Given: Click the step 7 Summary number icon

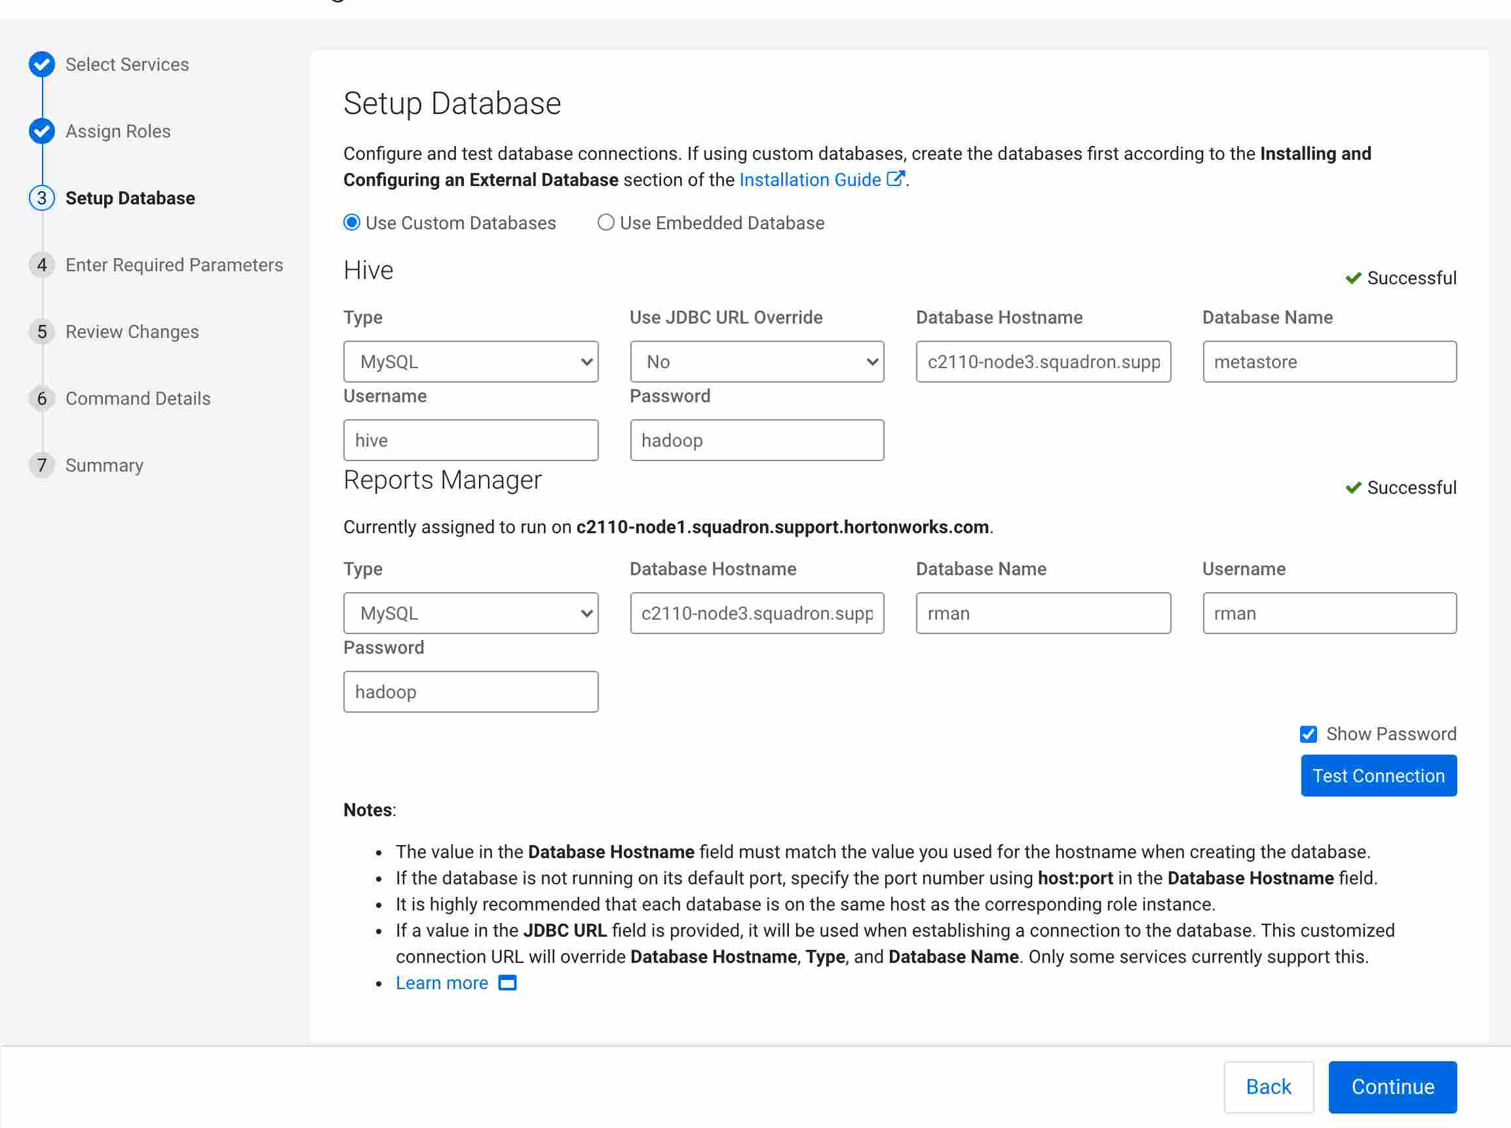Looking at the screenshot, I should (42, 465).
